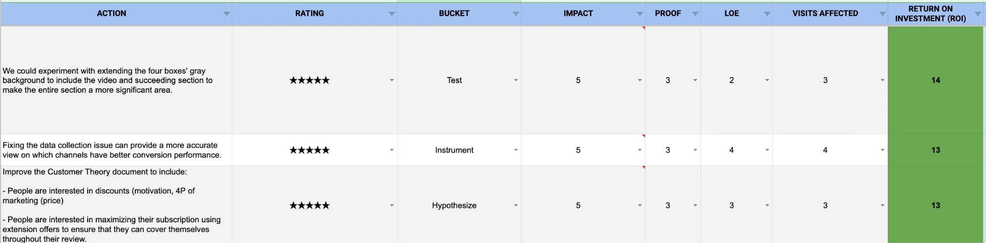This screenshot has height=243, width=986.
Task: Open the IMPACT column filter icon
Action: pos(640,14)
